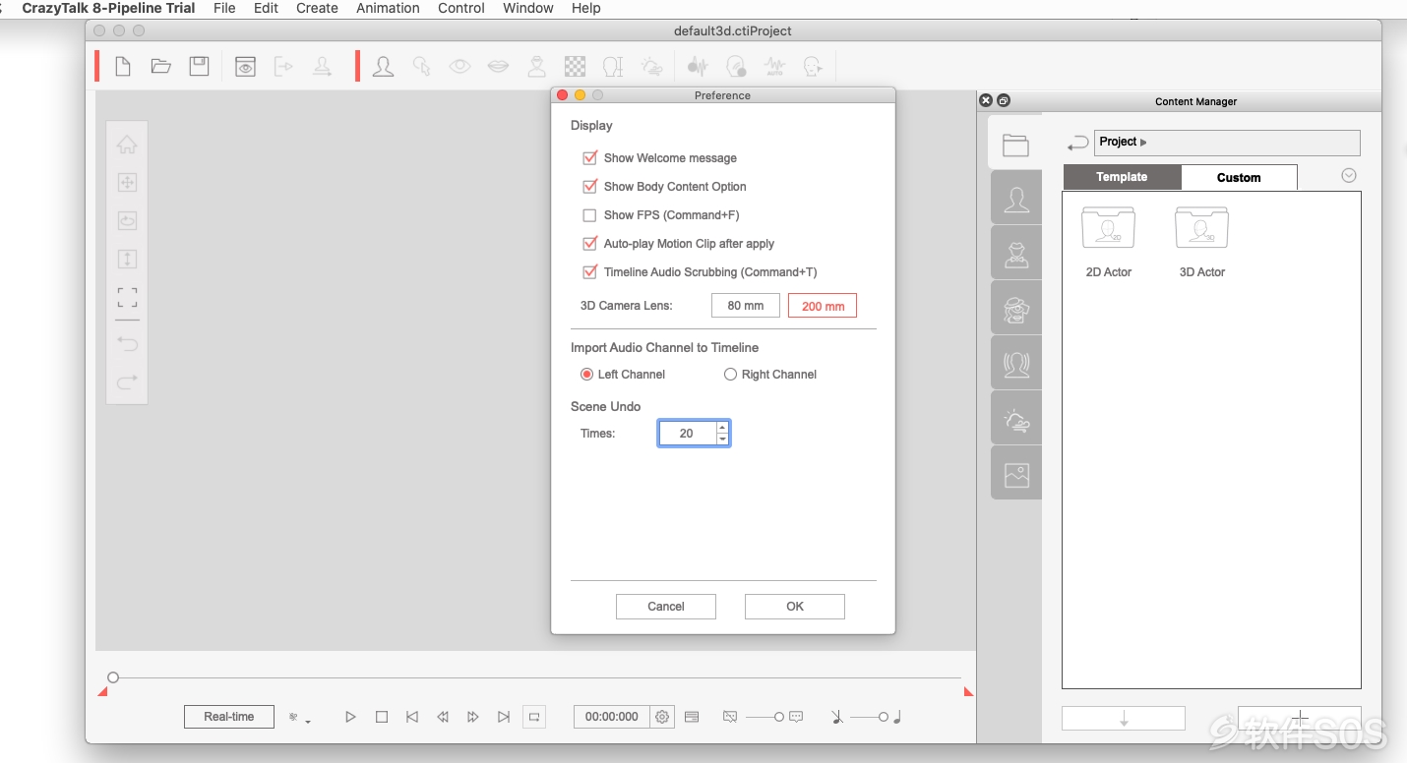This screenshot has width=1407, height=763.
Task: Uncheck Show Welcome message
Action: 590,157
